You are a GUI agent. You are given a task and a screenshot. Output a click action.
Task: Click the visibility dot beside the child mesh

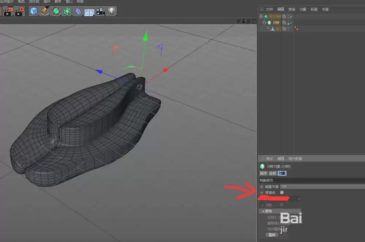click(288, 28)
